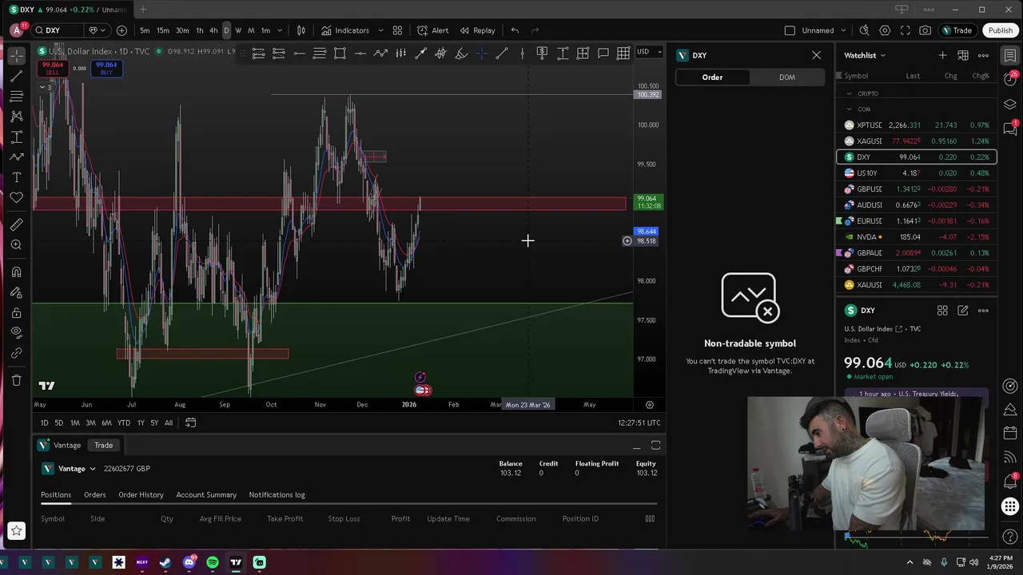1023x575 pixels.
Task: Open object tree layers icon
Action: coord(1010,105)
